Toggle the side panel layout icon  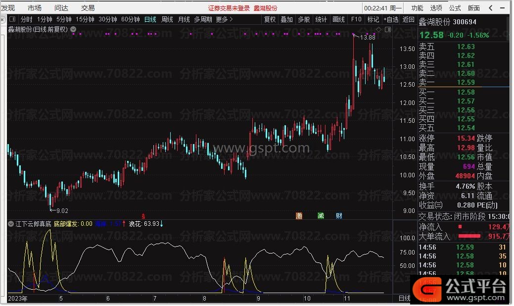coord(12,19)
